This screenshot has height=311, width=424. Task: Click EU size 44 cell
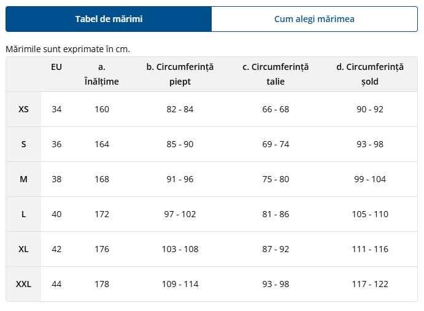[56, 284]
